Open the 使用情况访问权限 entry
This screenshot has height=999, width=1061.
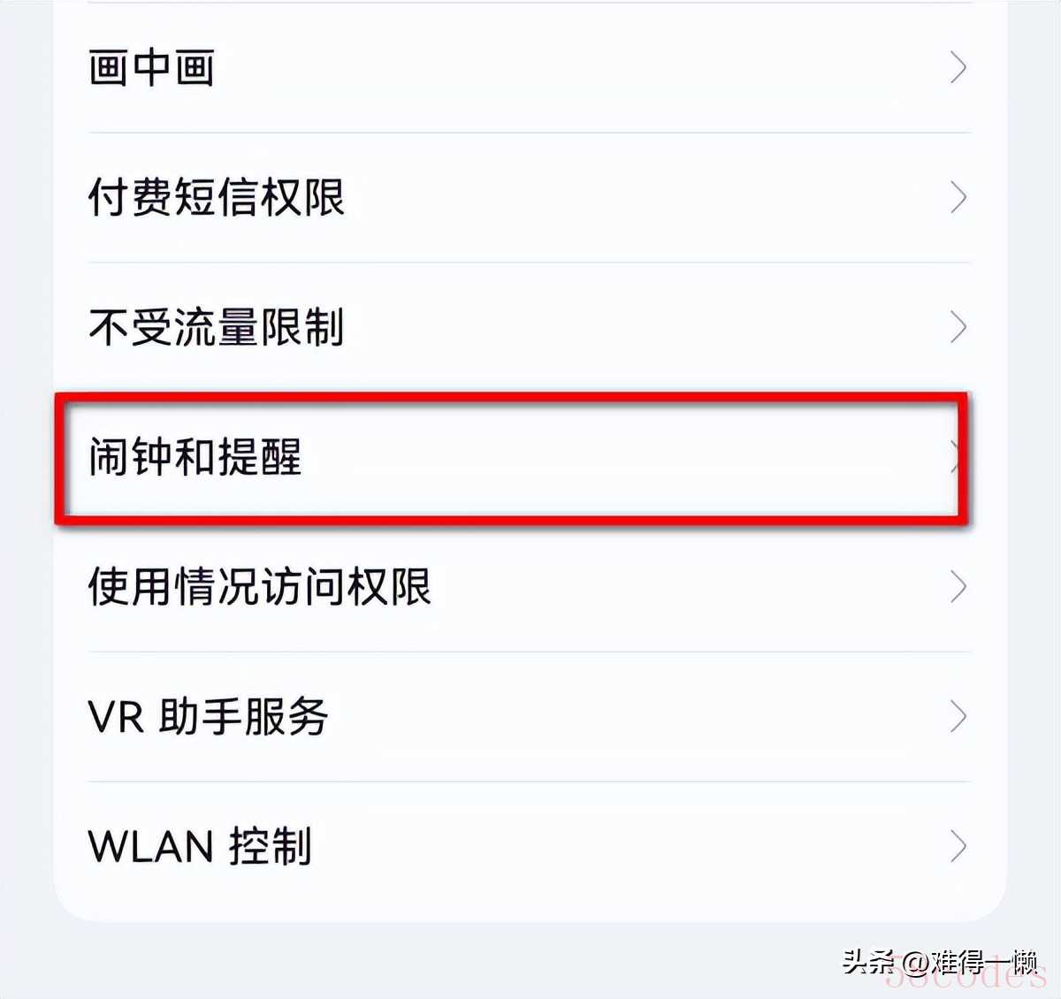tap(260, 587)
